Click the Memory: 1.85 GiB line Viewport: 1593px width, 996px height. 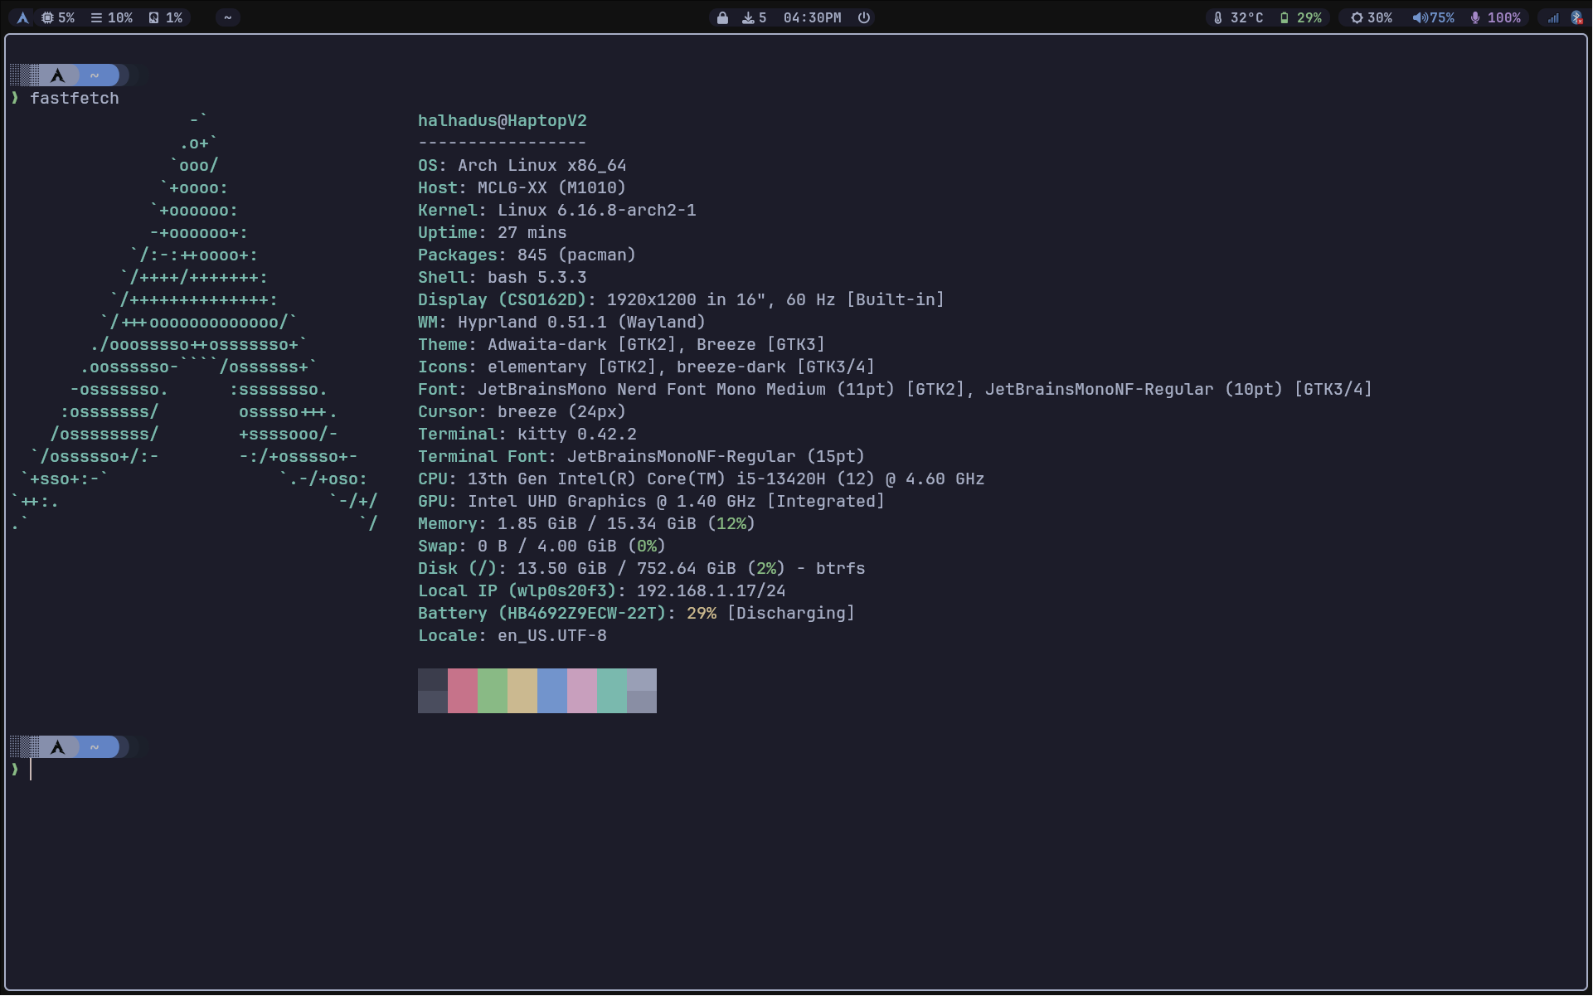[x=586, y=524]
